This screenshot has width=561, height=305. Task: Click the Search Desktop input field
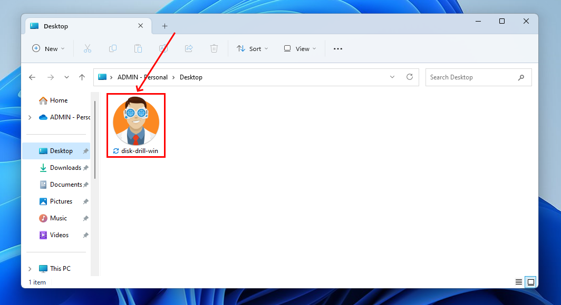(478, 77)
